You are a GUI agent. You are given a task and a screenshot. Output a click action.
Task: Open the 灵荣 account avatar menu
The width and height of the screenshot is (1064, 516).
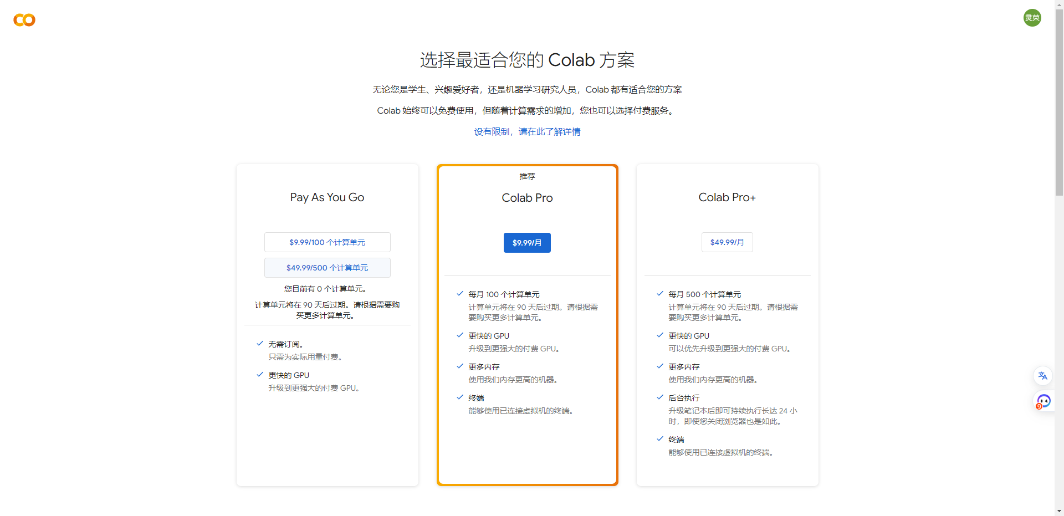[x=1032, y=17]
